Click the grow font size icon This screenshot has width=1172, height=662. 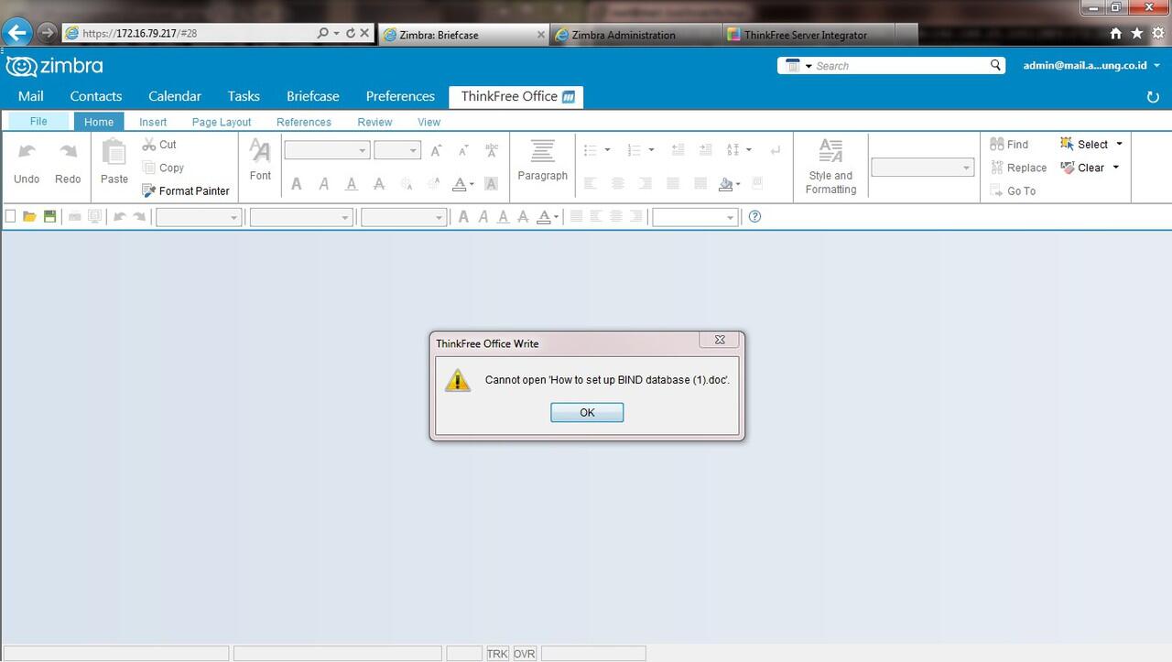436,150
